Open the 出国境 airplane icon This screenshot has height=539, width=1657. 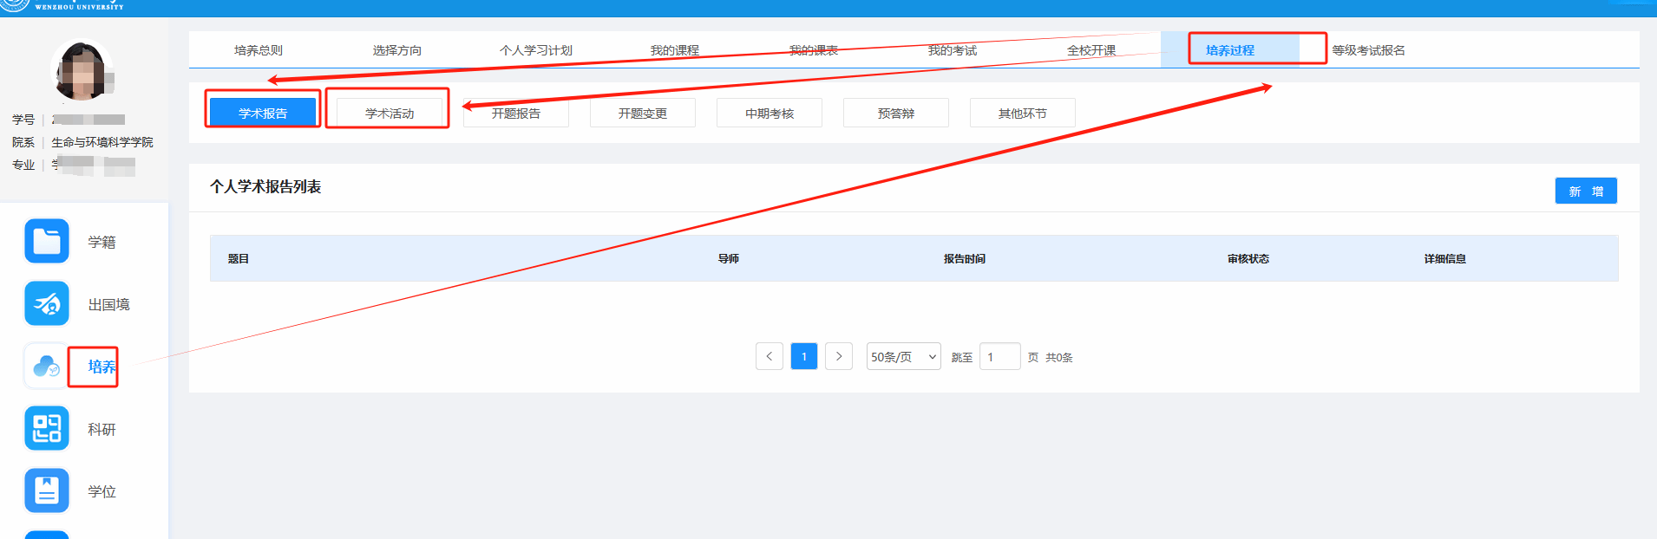pyautogui.click(x=47, y=303)
